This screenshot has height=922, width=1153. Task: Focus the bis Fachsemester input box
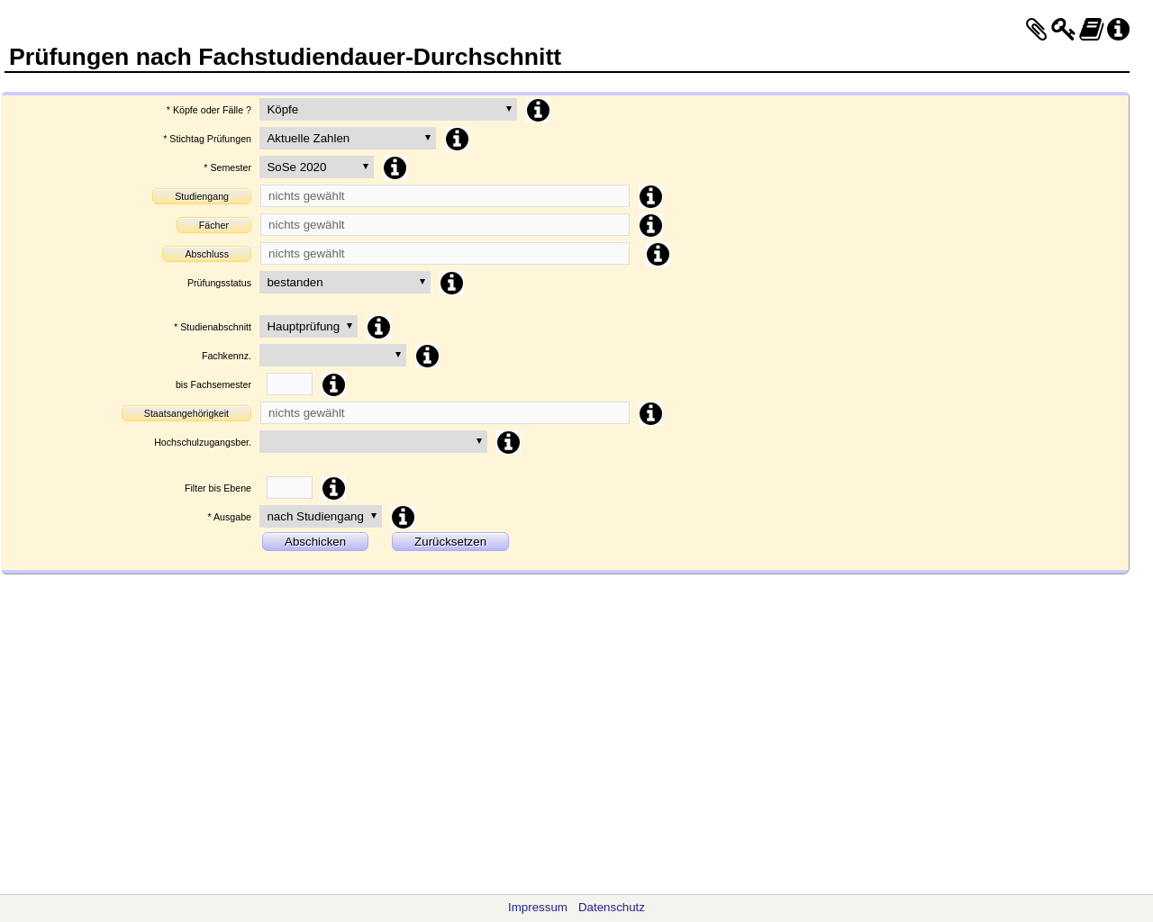[289, 384]
